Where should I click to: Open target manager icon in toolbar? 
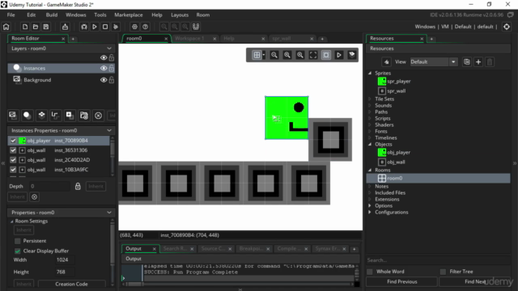(x=507, y=27)
